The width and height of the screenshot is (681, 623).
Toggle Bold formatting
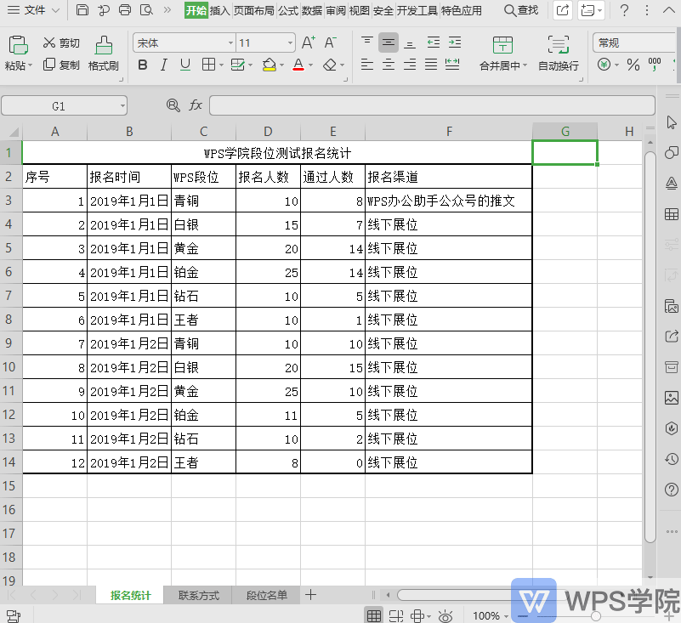tap(143, 65)
